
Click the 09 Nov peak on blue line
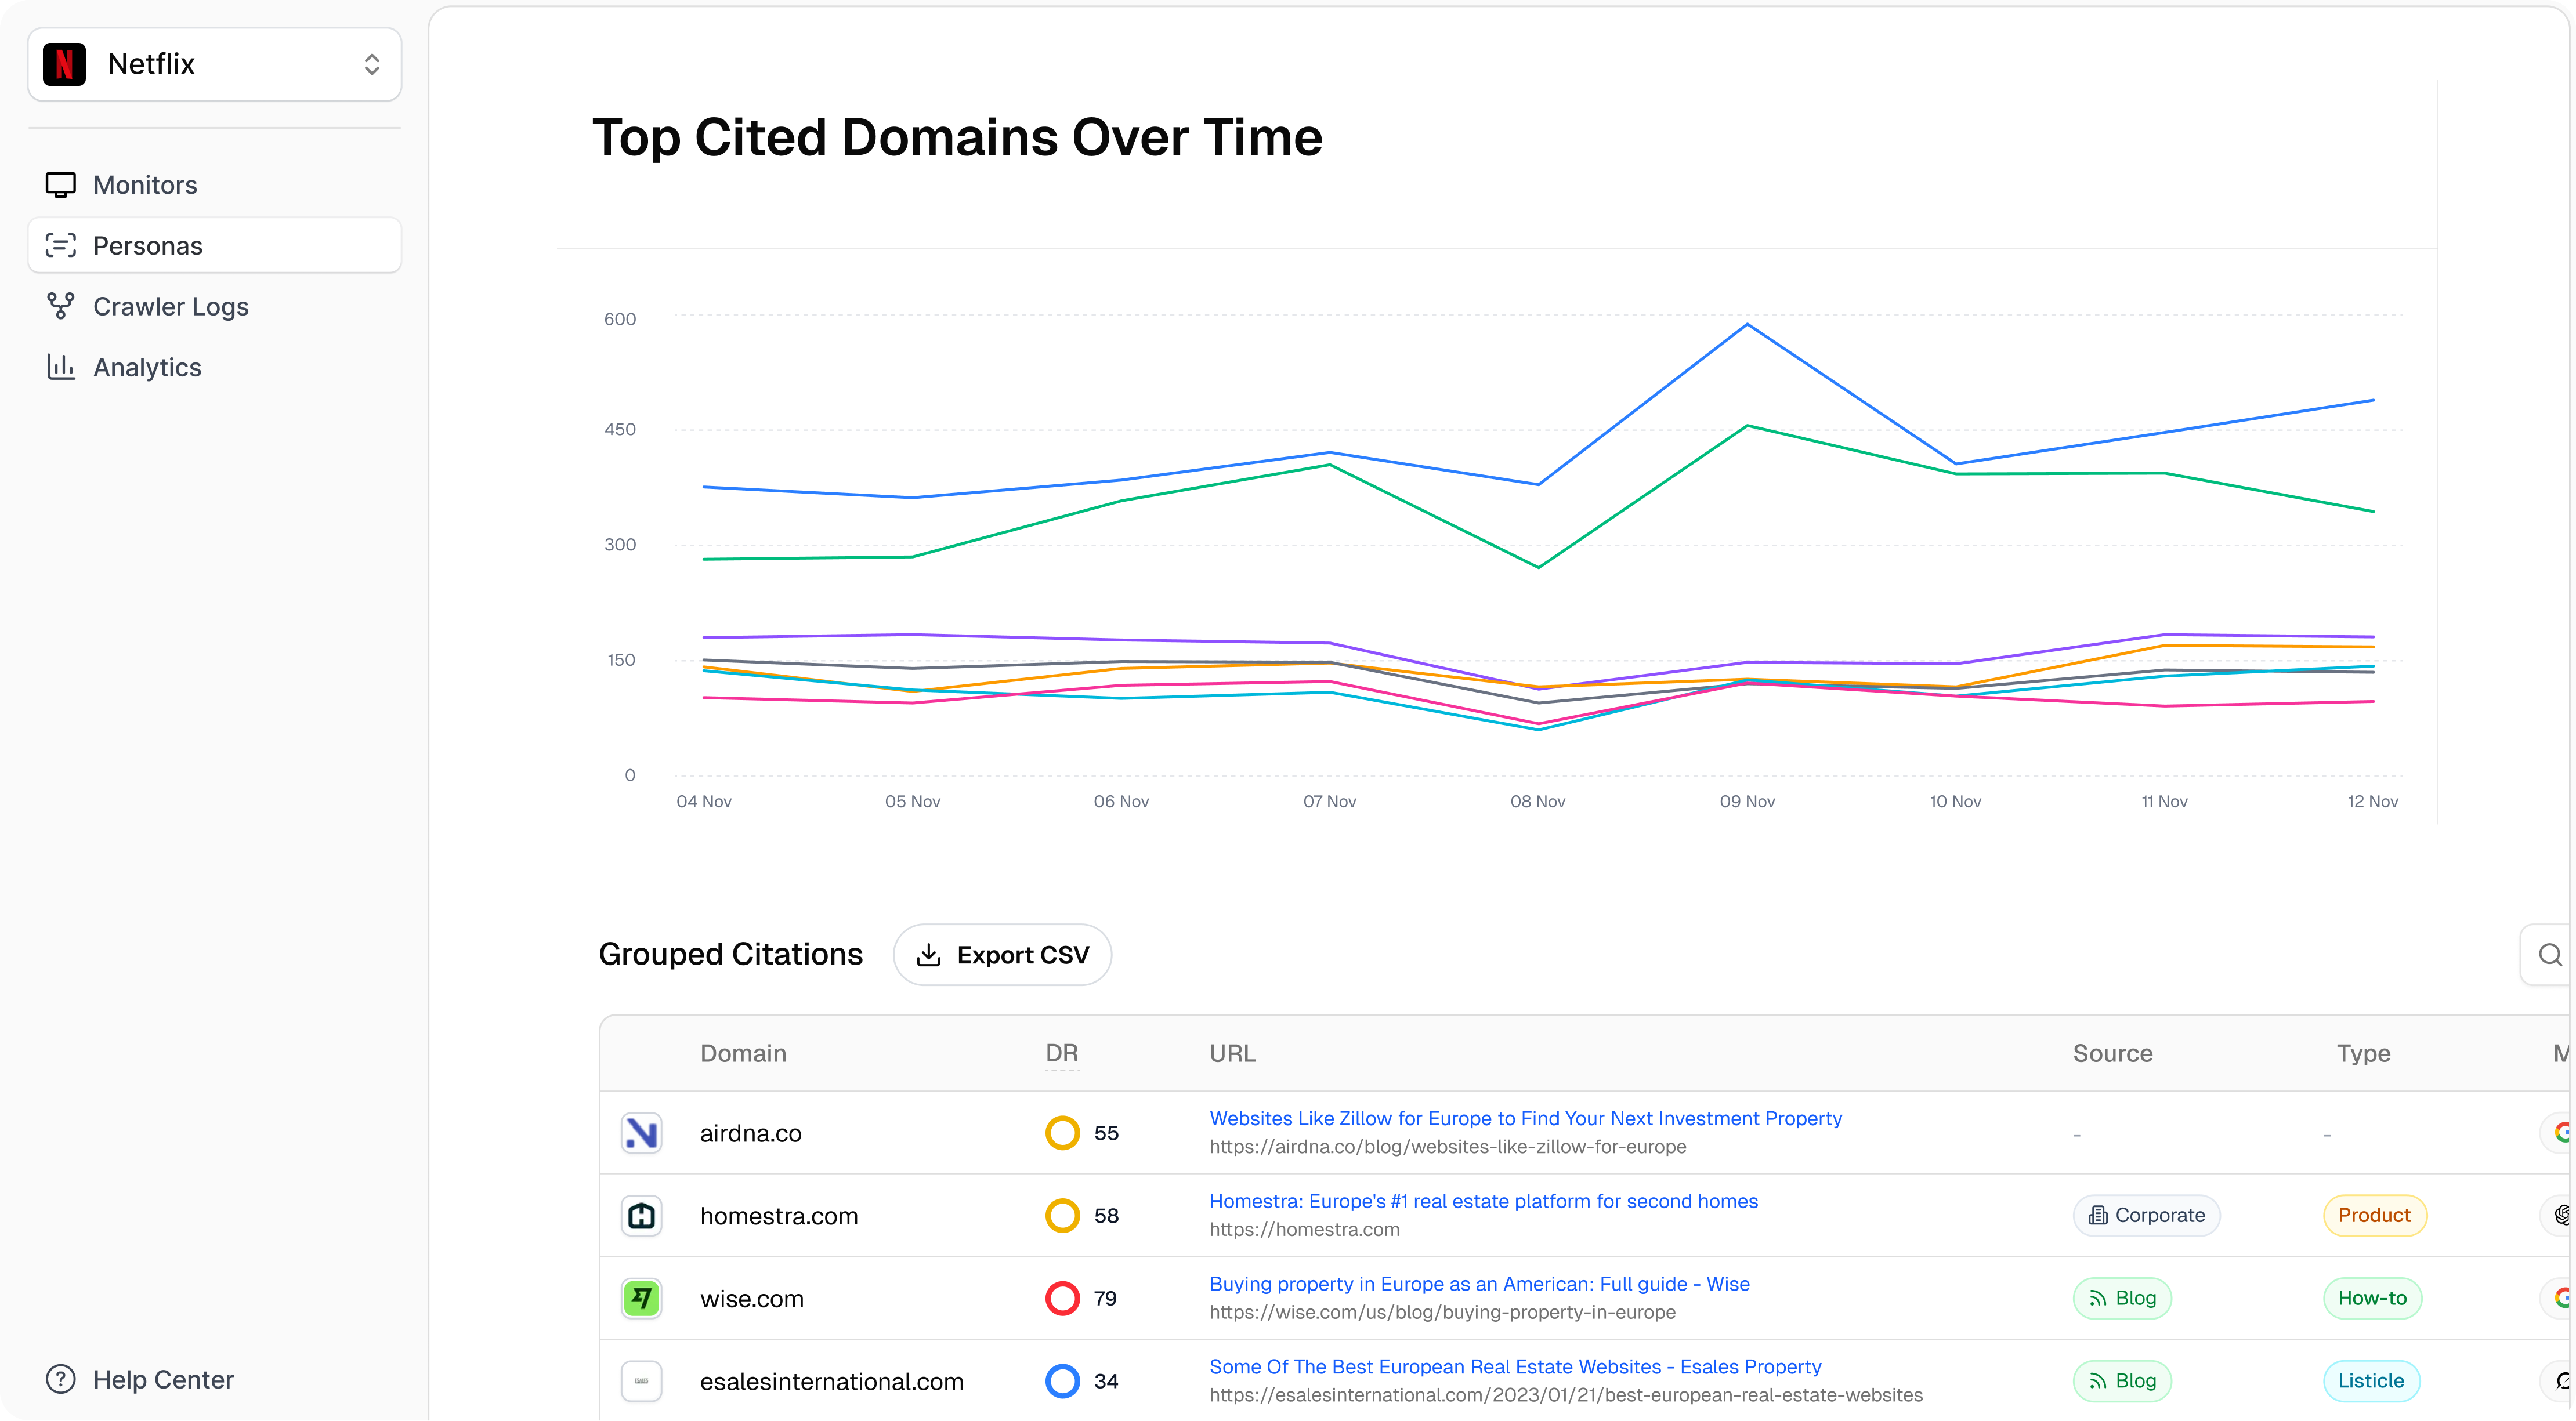1747,324
